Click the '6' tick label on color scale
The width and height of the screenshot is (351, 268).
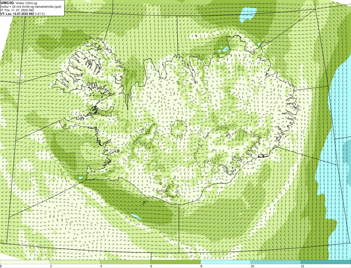click(x=151, y=266)
